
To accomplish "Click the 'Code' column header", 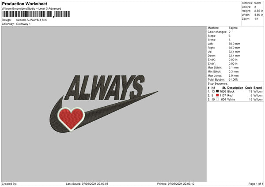I will (x=249, y=88).
